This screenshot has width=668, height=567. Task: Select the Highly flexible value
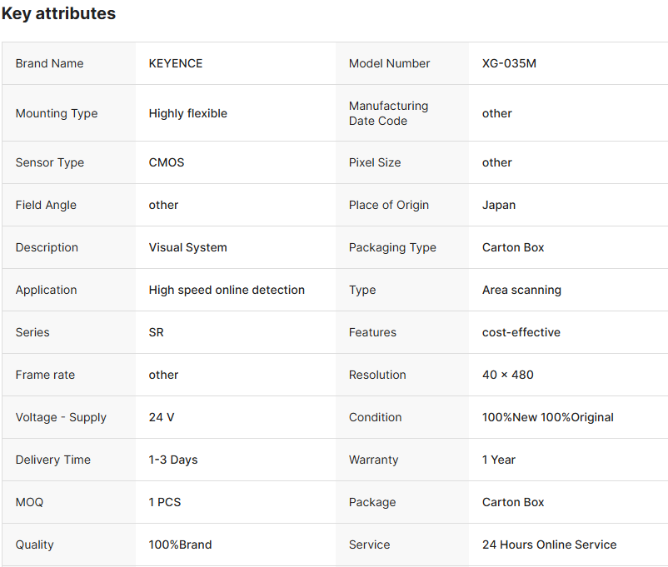(x=188, y=113)
